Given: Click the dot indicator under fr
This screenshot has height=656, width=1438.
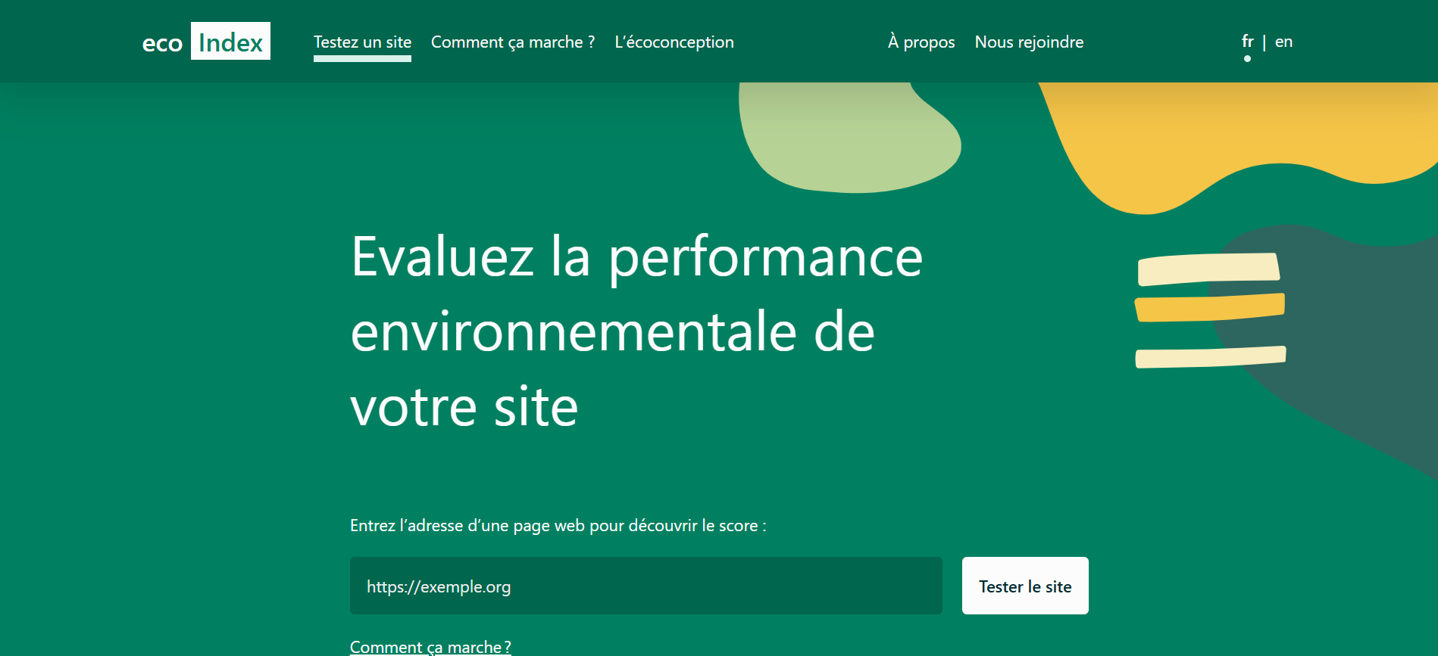Looking at the screenshot, I should pos(1247,58).
